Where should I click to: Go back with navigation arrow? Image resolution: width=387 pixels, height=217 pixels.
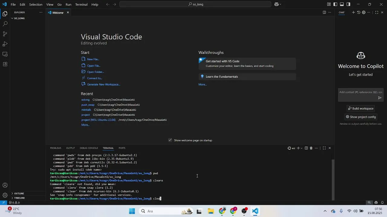(108, 4)
